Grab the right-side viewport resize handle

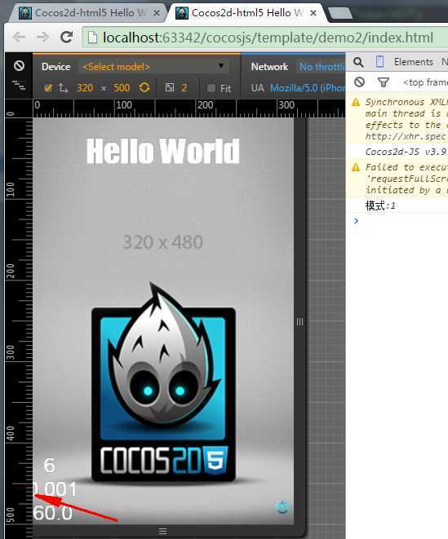click(x=299, y=322)
